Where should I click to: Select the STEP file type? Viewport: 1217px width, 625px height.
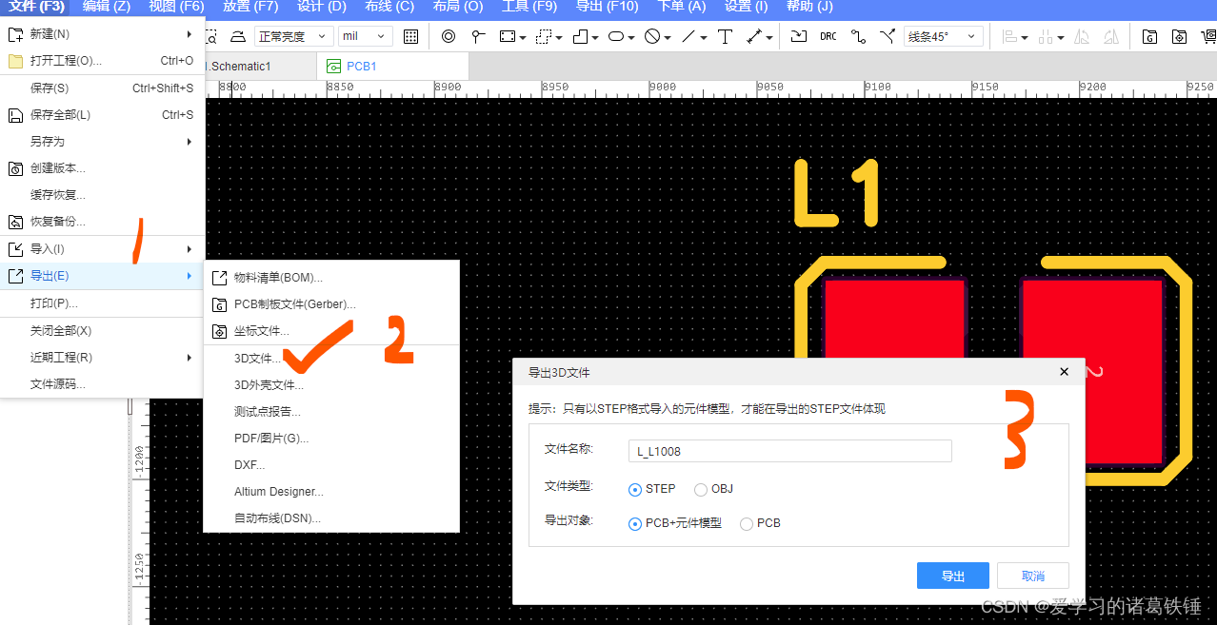[634, 489]
